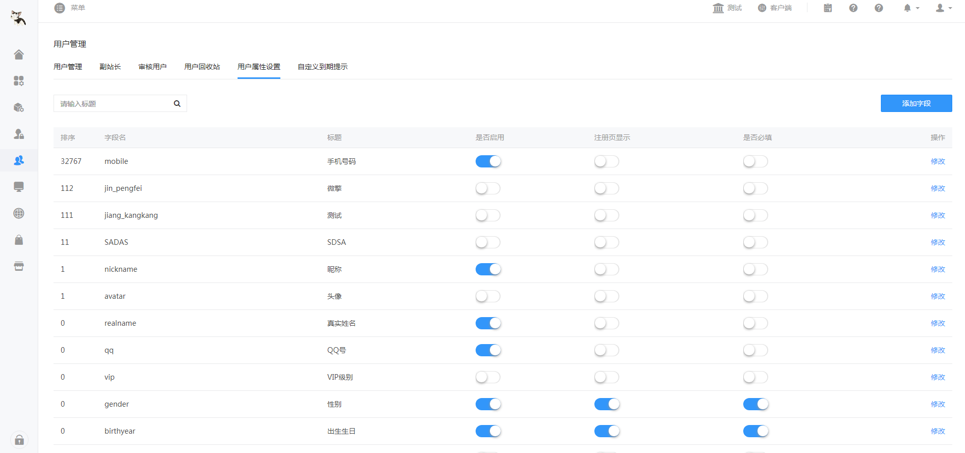The image size is (965, 453).
Task: Enable 是否必填 for jiang_kangkang field
Action: pyautogui.click(x=755, y=215)
